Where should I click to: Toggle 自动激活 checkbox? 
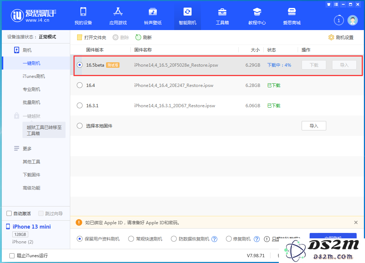9,213
